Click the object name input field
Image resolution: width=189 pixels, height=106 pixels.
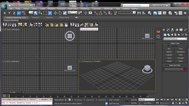click(x=174, y=69)
